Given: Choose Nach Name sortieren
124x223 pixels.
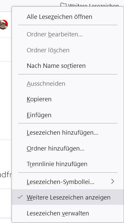Looking at the screenshot, I should tap(68, 66).
